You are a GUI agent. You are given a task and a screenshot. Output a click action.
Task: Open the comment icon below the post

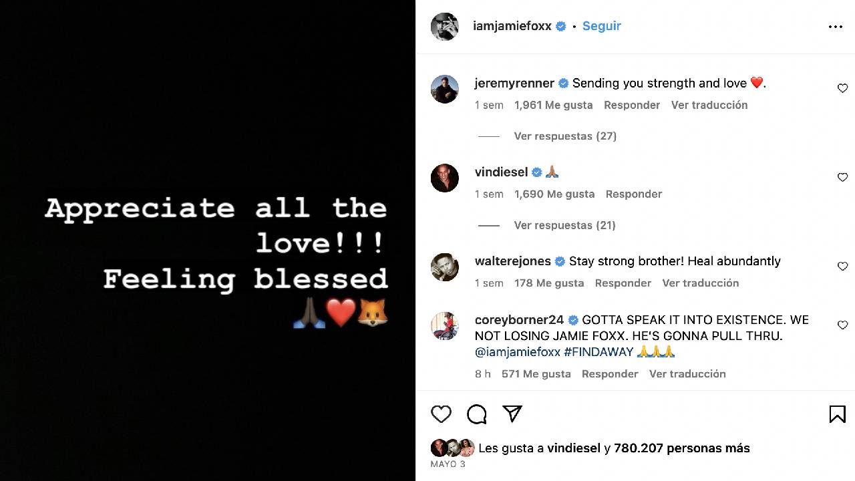[476, 414]
